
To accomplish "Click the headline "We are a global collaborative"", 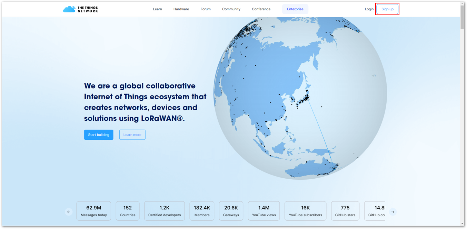I will pyautogui.click(x=140, y=86).
